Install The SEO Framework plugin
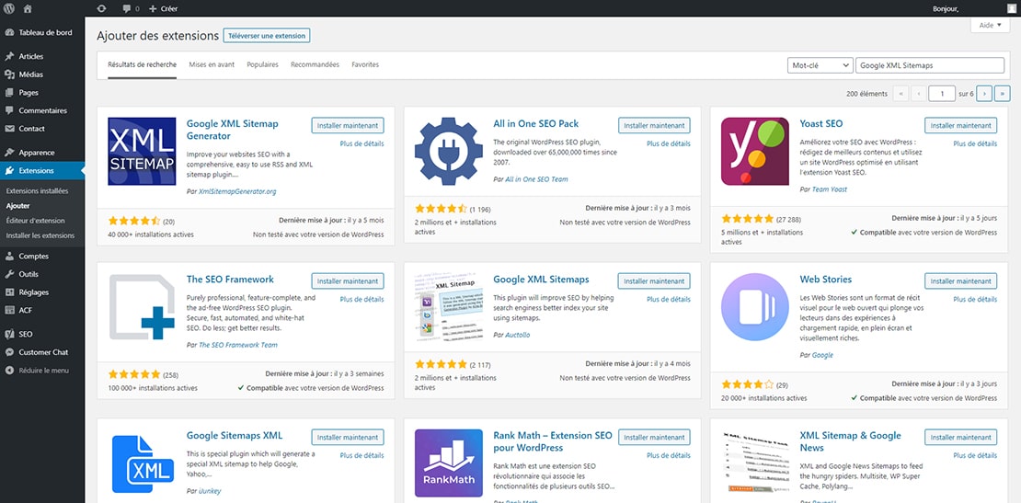Viewport: 1021px width, 503px height. coord(348,281)
